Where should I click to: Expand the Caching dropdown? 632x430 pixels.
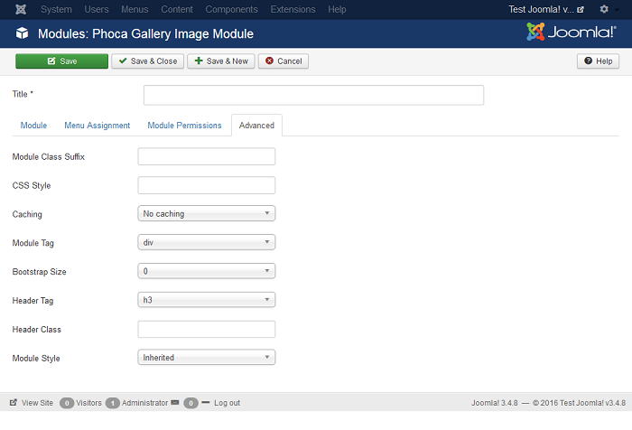pyautogui.click(x=206, y=214)
